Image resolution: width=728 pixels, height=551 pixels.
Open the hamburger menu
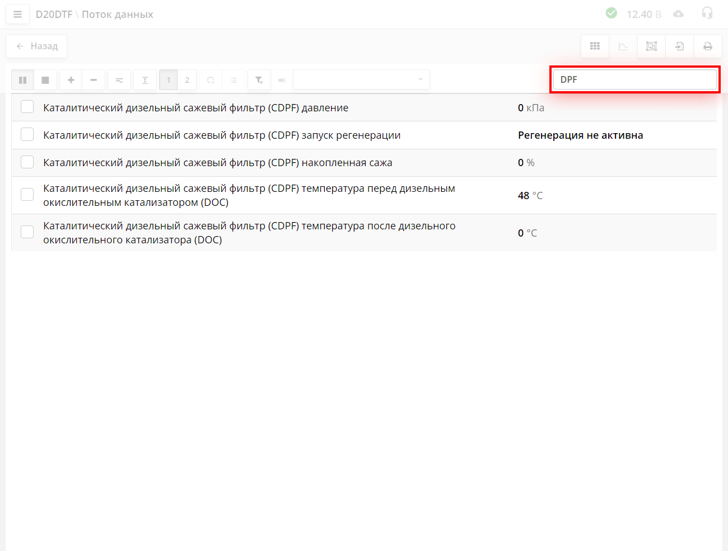pyautogui.click(x=17, y=15)
